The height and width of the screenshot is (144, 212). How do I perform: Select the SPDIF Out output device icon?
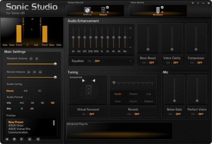[x=87, y=10]
